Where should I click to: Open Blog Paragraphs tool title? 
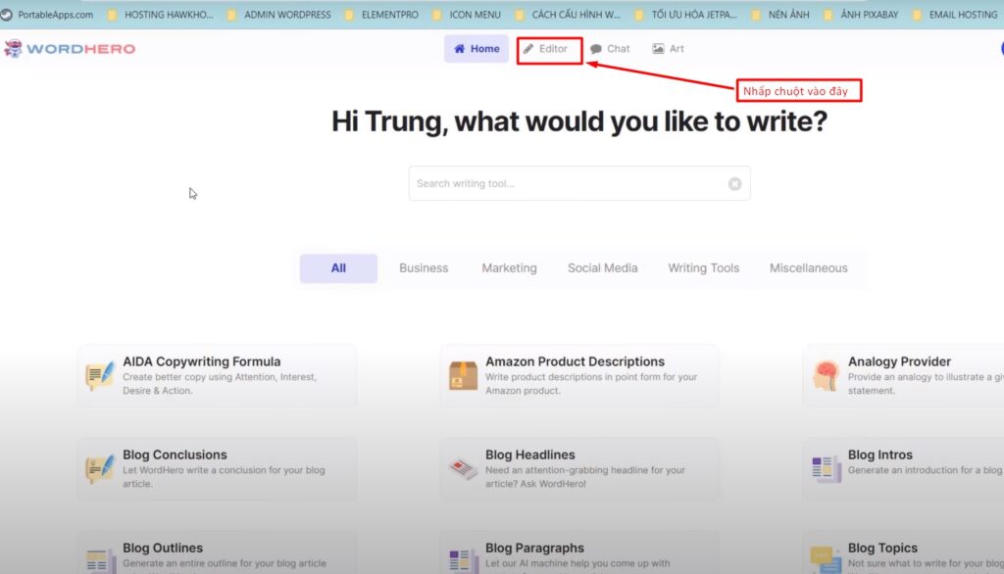coord(534,548)
